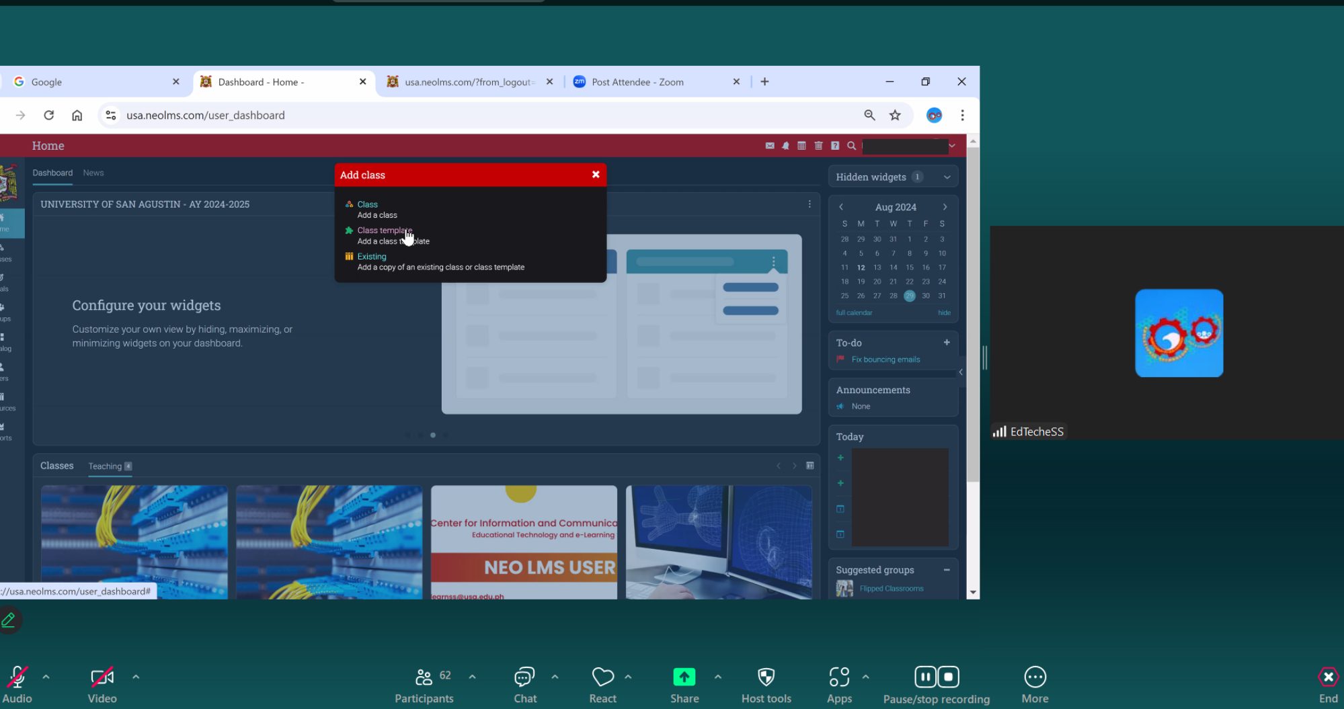Viewport: 1344px width, 709px height.
Task: Open React menu in Zoom
Action: [x=603, y=684]
